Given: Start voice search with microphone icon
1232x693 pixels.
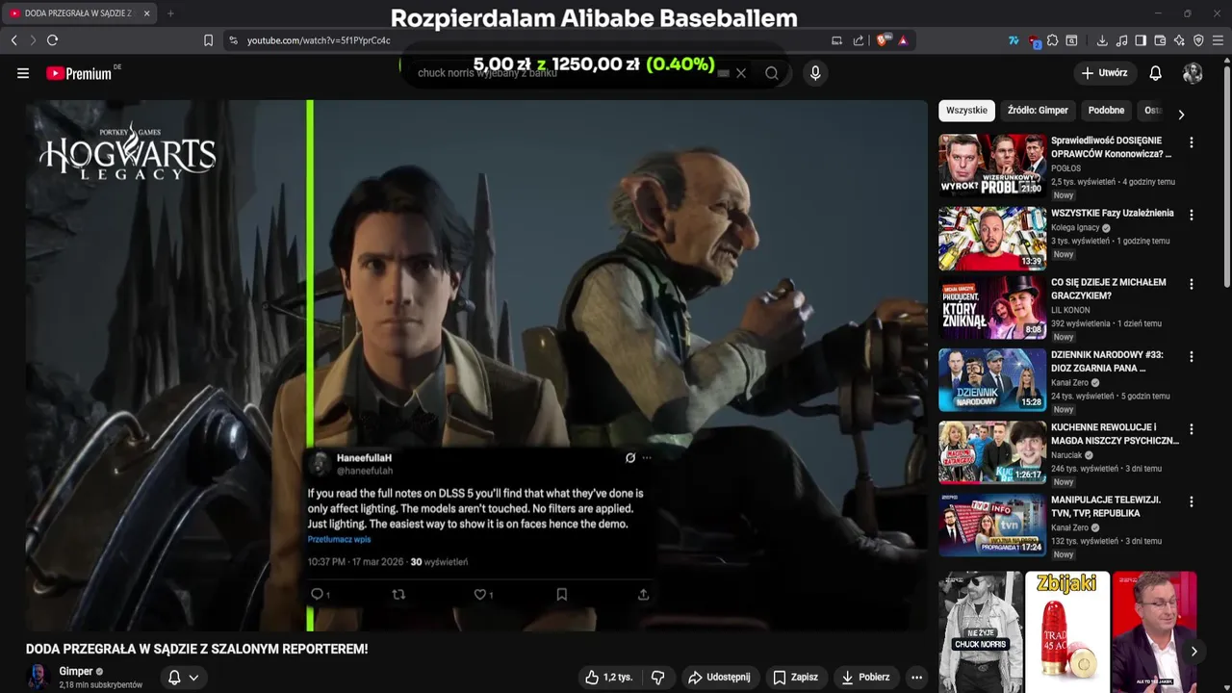Looking at the screenshot, I should (x=815, y=73).
